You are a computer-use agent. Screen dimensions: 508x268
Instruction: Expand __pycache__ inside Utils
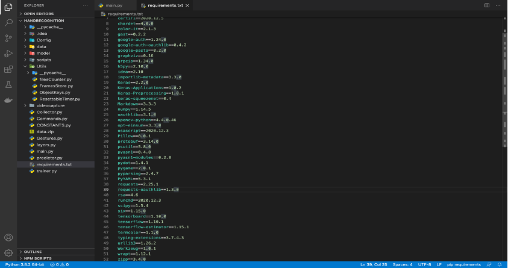point(55,73)
